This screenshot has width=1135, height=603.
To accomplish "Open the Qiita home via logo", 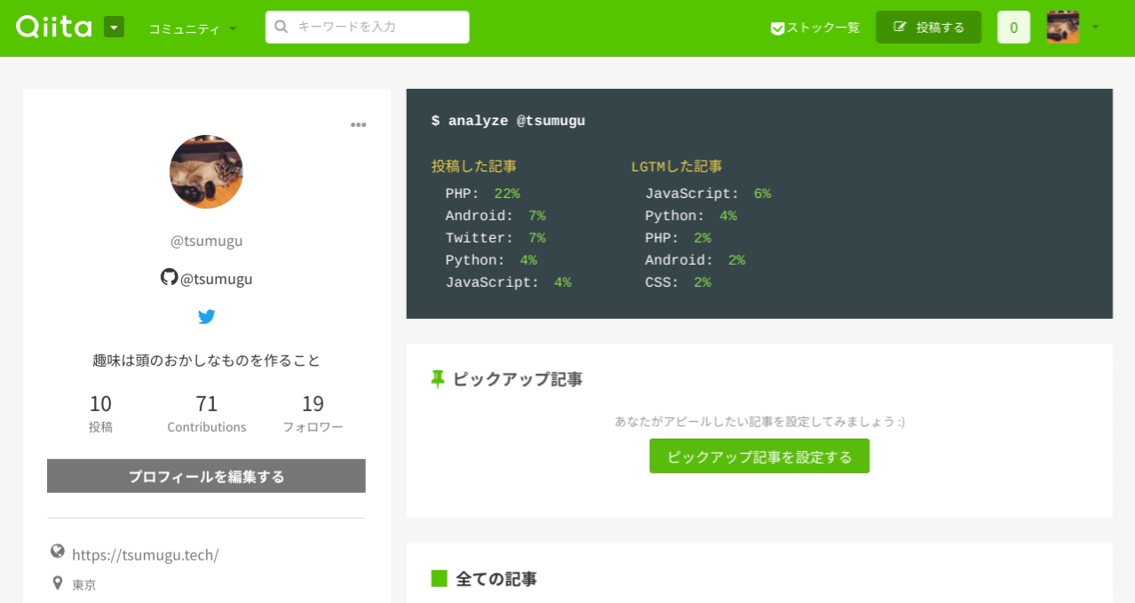I will [55, 27].
